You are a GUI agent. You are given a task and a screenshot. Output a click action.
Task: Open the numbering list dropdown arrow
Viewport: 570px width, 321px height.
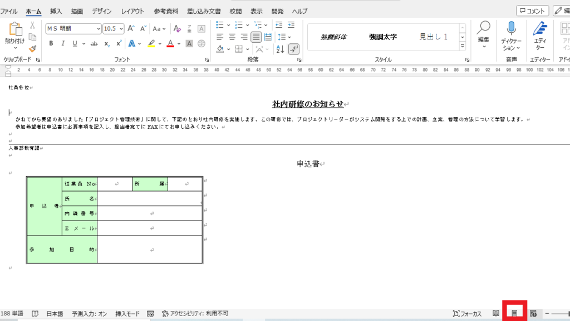click(248, 25)
